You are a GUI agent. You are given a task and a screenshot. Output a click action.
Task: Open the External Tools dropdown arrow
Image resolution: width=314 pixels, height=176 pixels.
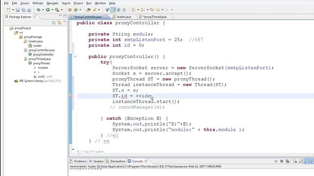[61, 10]
